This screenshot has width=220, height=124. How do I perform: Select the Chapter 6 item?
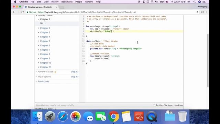click(x=45, y=45)
